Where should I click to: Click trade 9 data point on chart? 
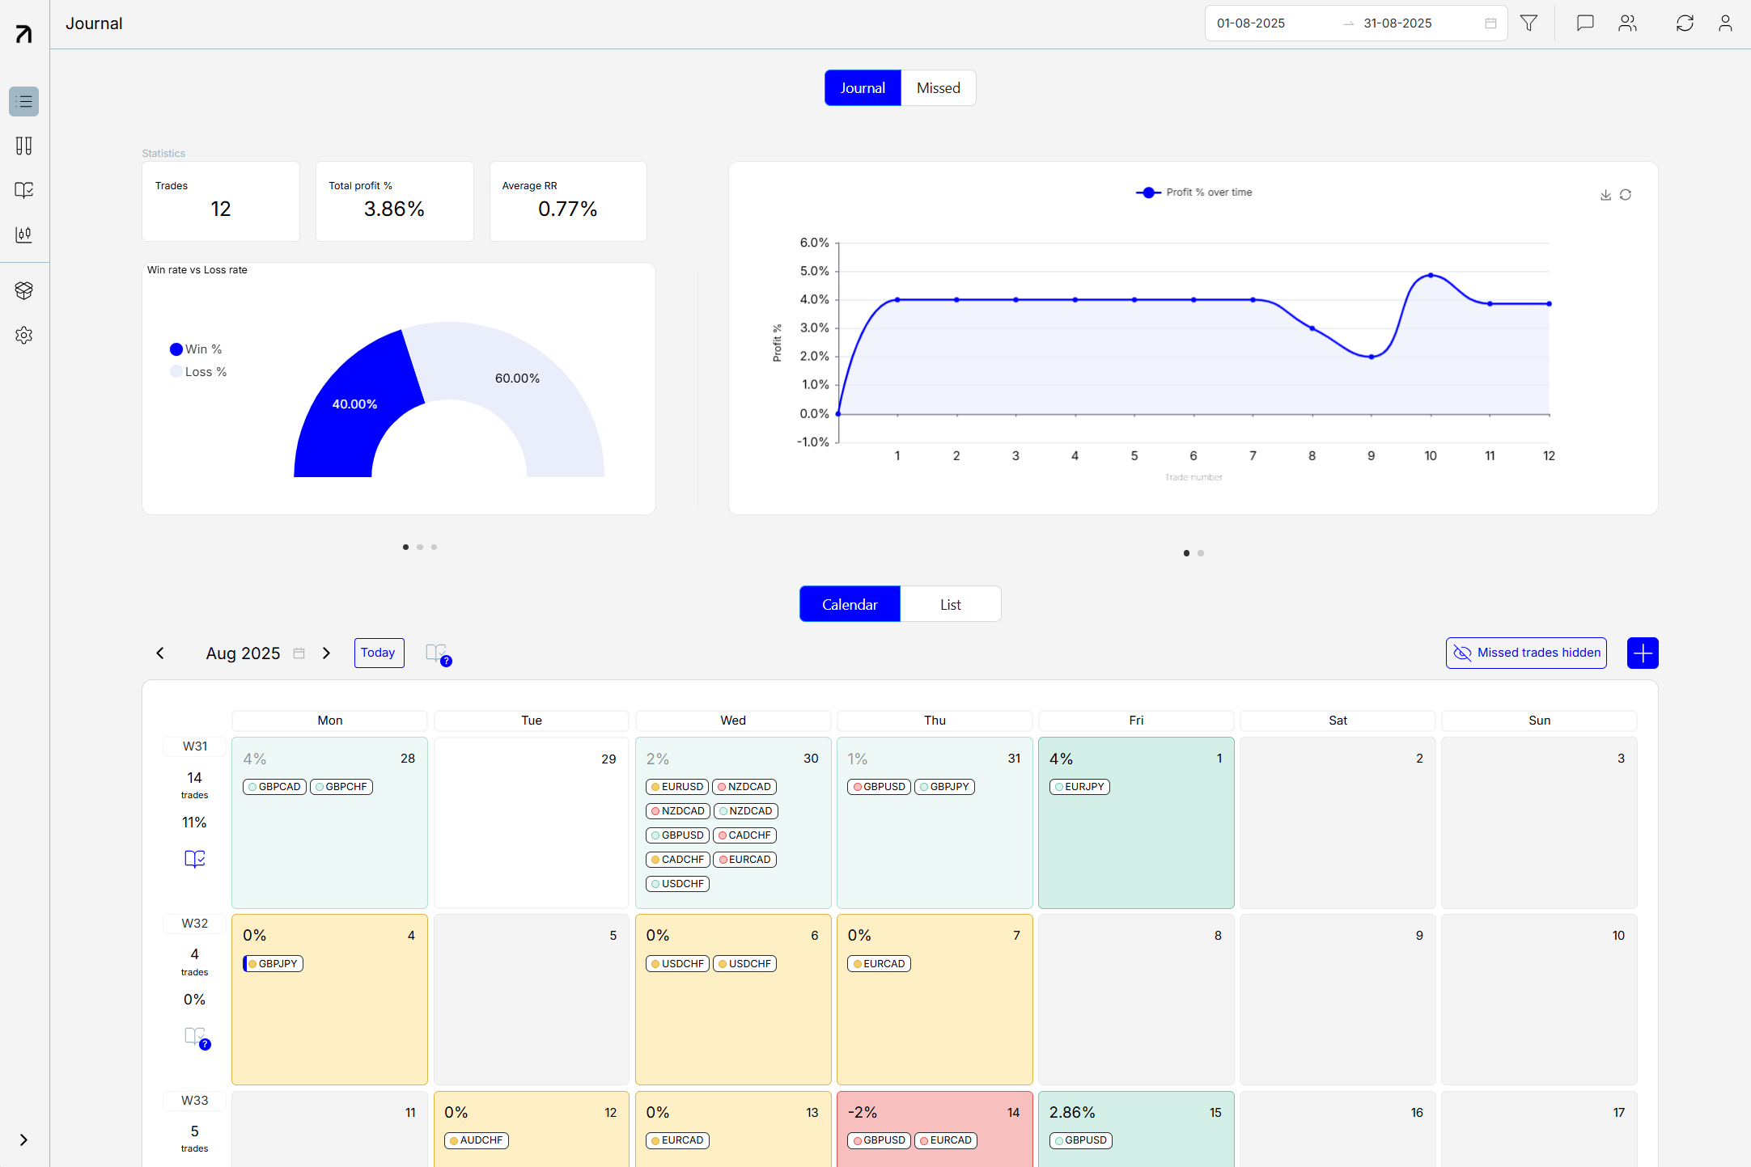pyautogui.click(x=1372, y=357)
